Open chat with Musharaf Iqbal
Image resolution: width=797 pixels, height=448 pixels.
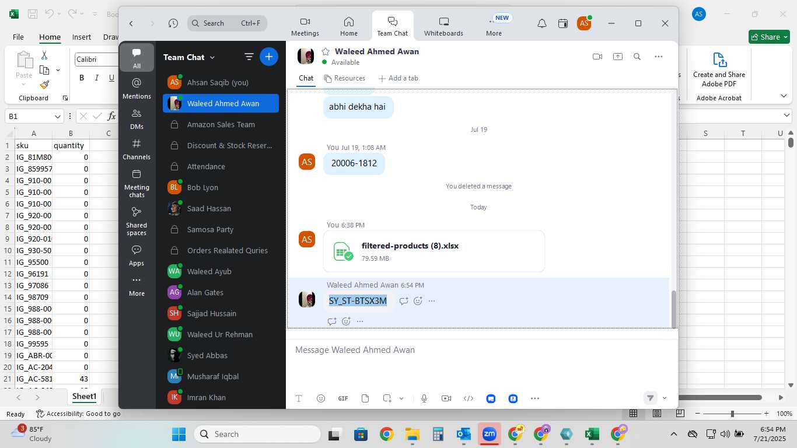[x=221, y=376]
